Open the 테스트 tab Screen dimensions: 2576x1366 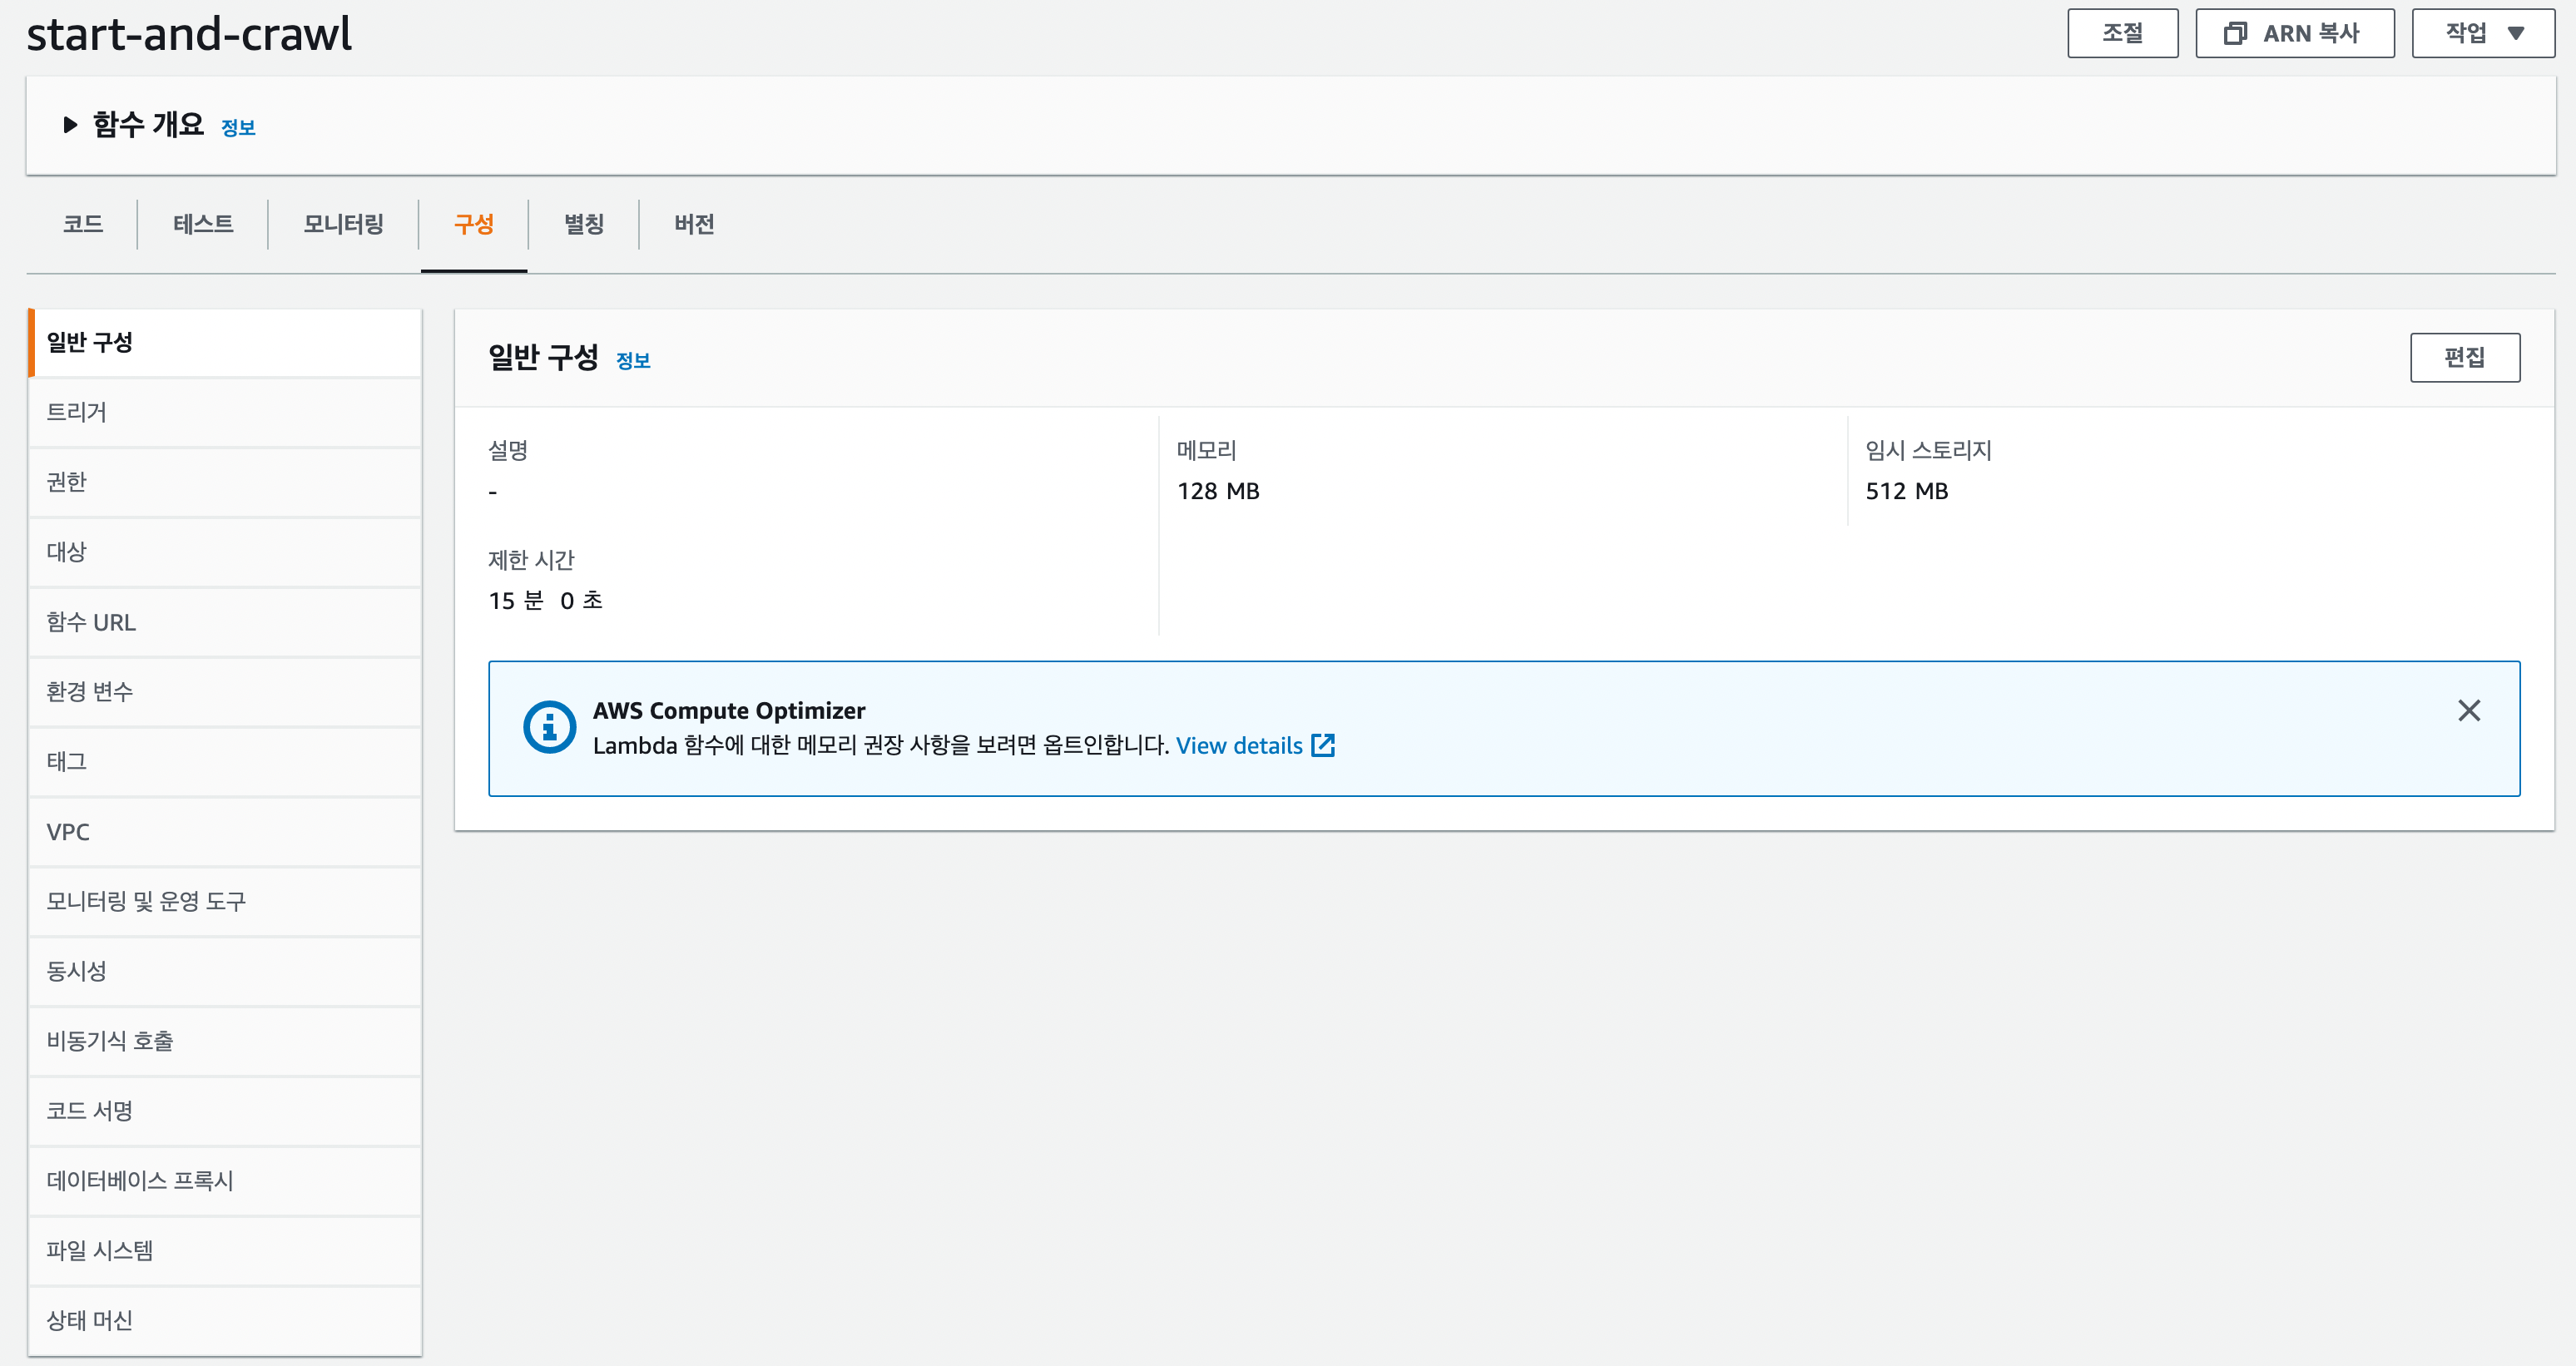coord(203,224)
